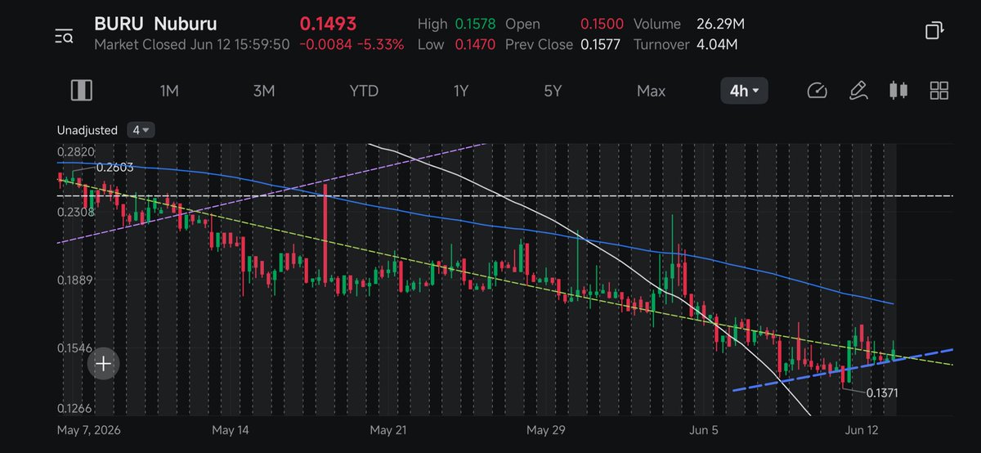Switch to the Max range
Viewport: 981px width, 453px height.
click(x=651, y=91)
